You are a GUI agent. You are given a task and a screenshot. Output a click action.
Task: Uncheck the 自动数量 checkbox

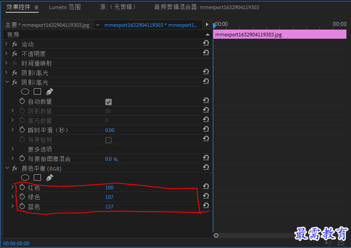point(108,102)
